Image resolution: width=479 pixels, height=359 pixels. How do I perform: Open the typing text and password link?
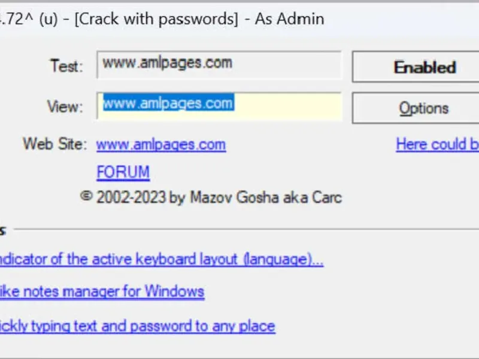point(137,326)
